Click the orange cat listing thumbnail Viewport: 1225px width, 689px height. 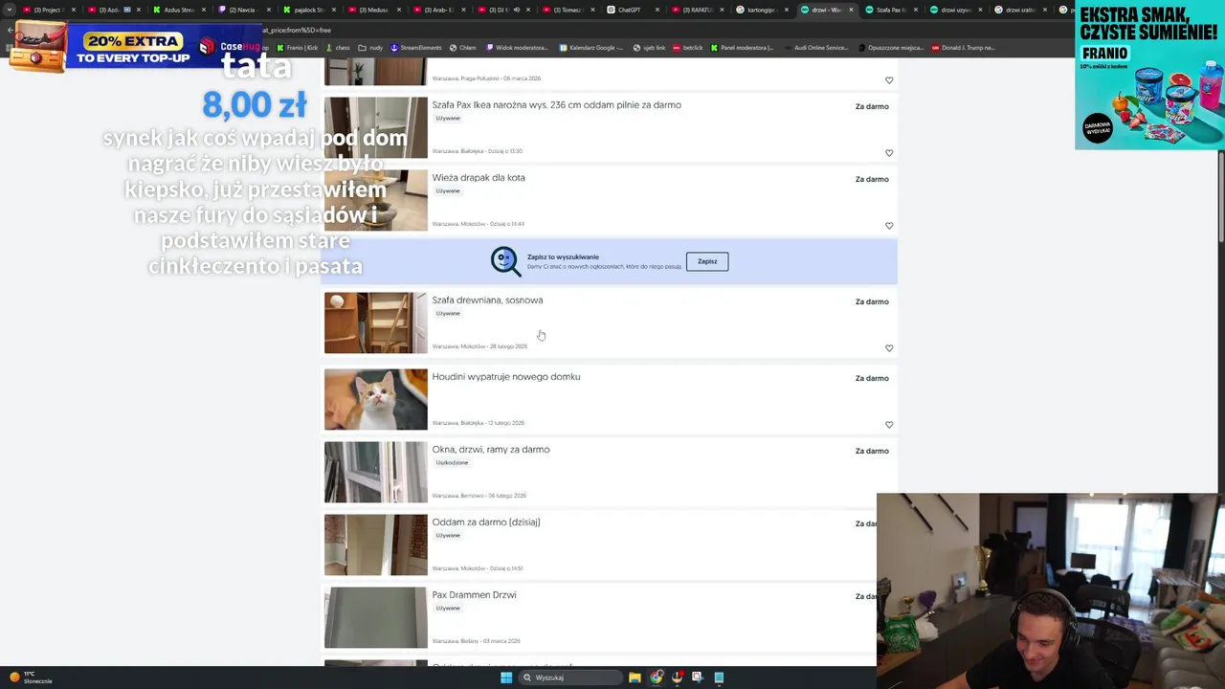click(376, 400)
